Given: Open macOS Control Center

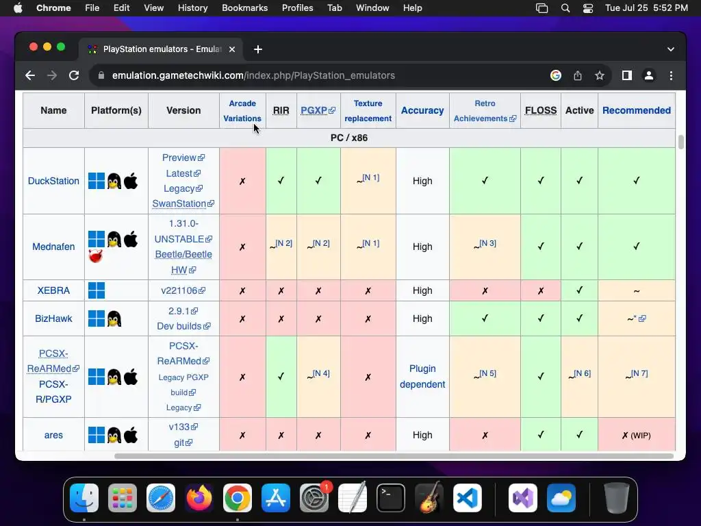Looking at the screenshot, I should [587, 8].
